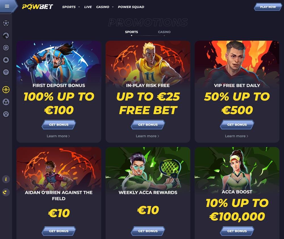Click the phone support chat icon
This screenshot has height=239, width=284.
click(x=6, y=192)
